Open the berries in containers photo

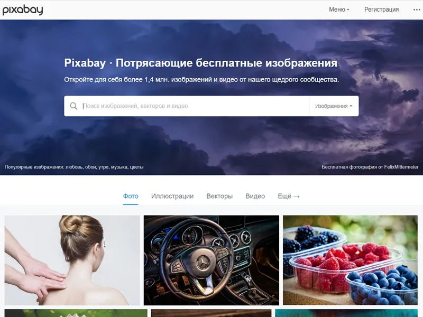[x=350, y=260]
